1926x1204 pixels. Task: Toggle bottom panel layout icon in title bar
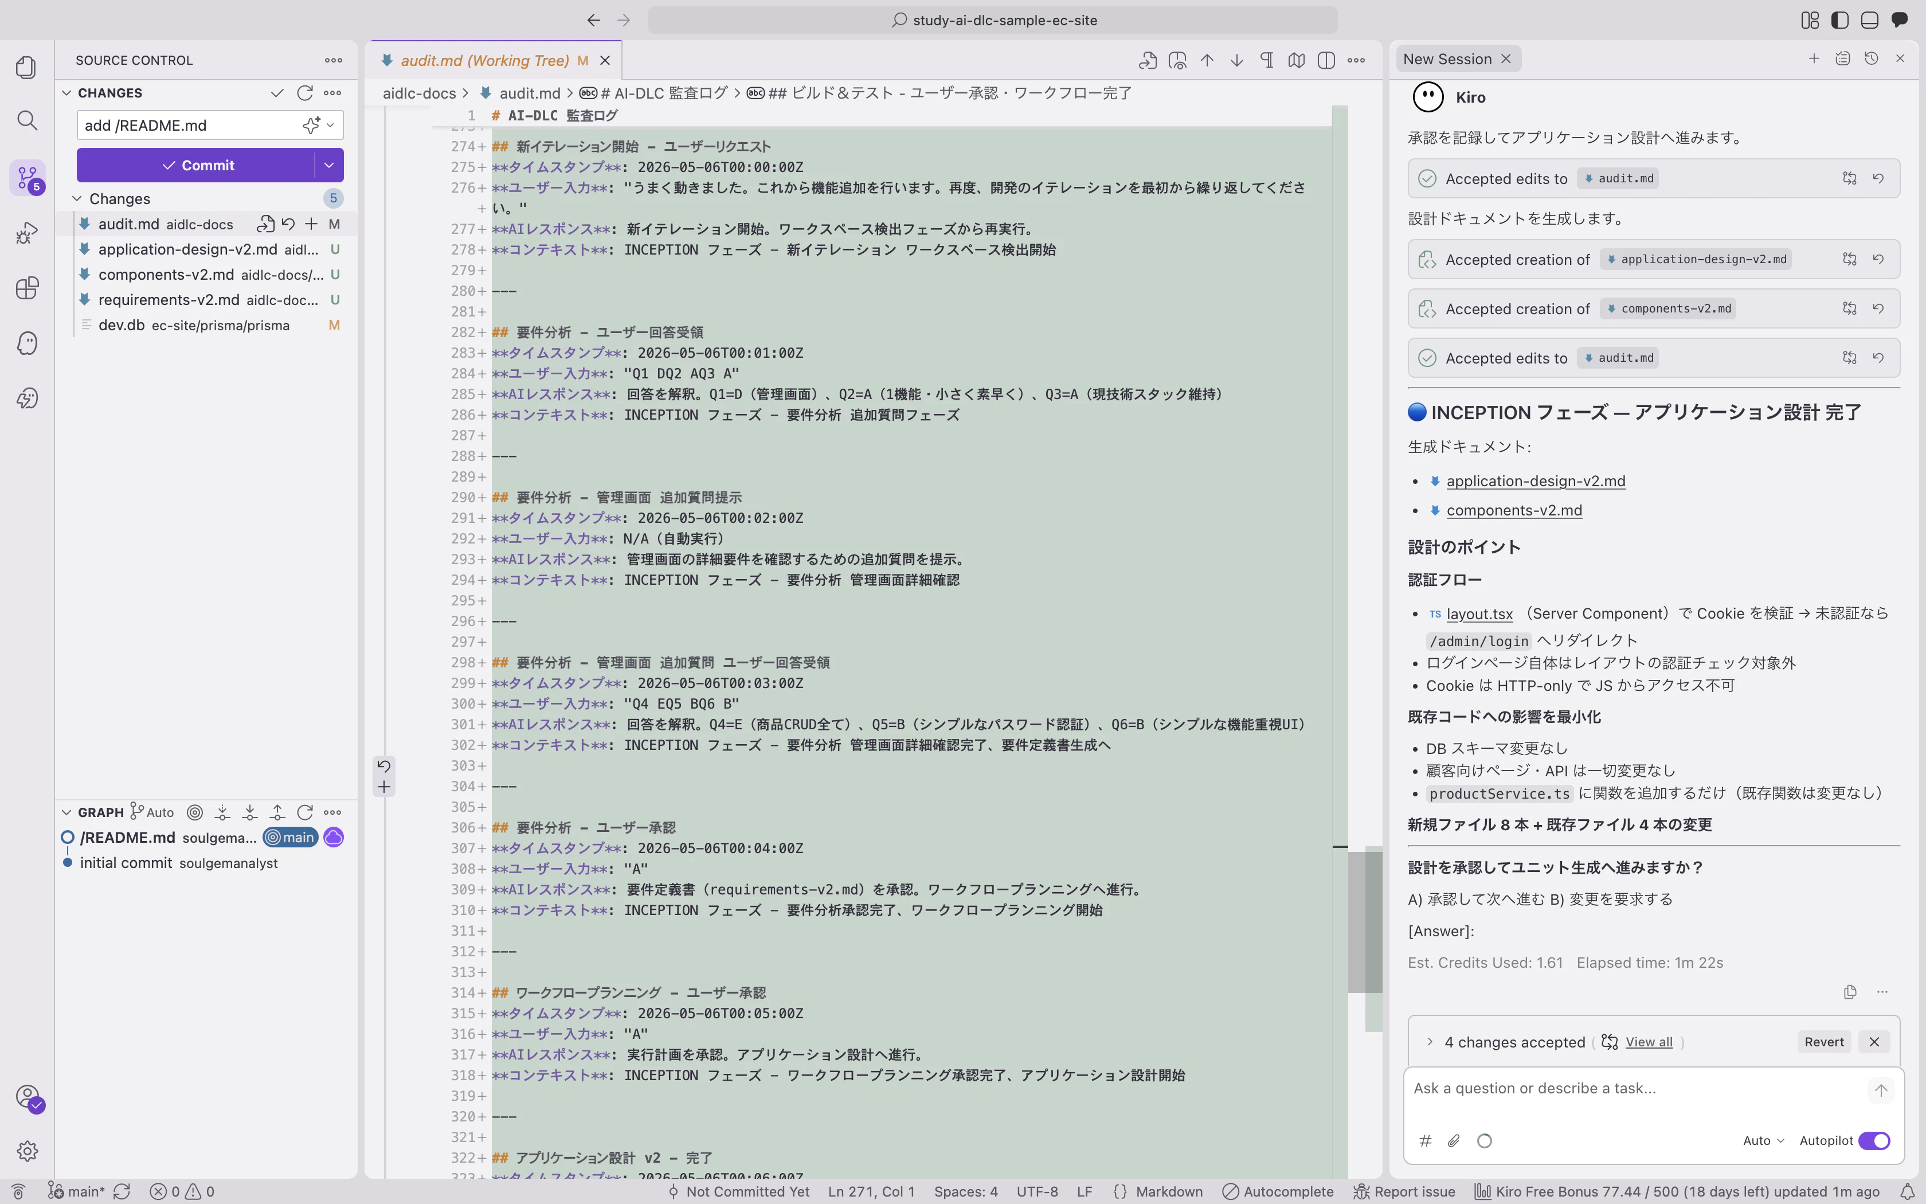click(1869, 20)
